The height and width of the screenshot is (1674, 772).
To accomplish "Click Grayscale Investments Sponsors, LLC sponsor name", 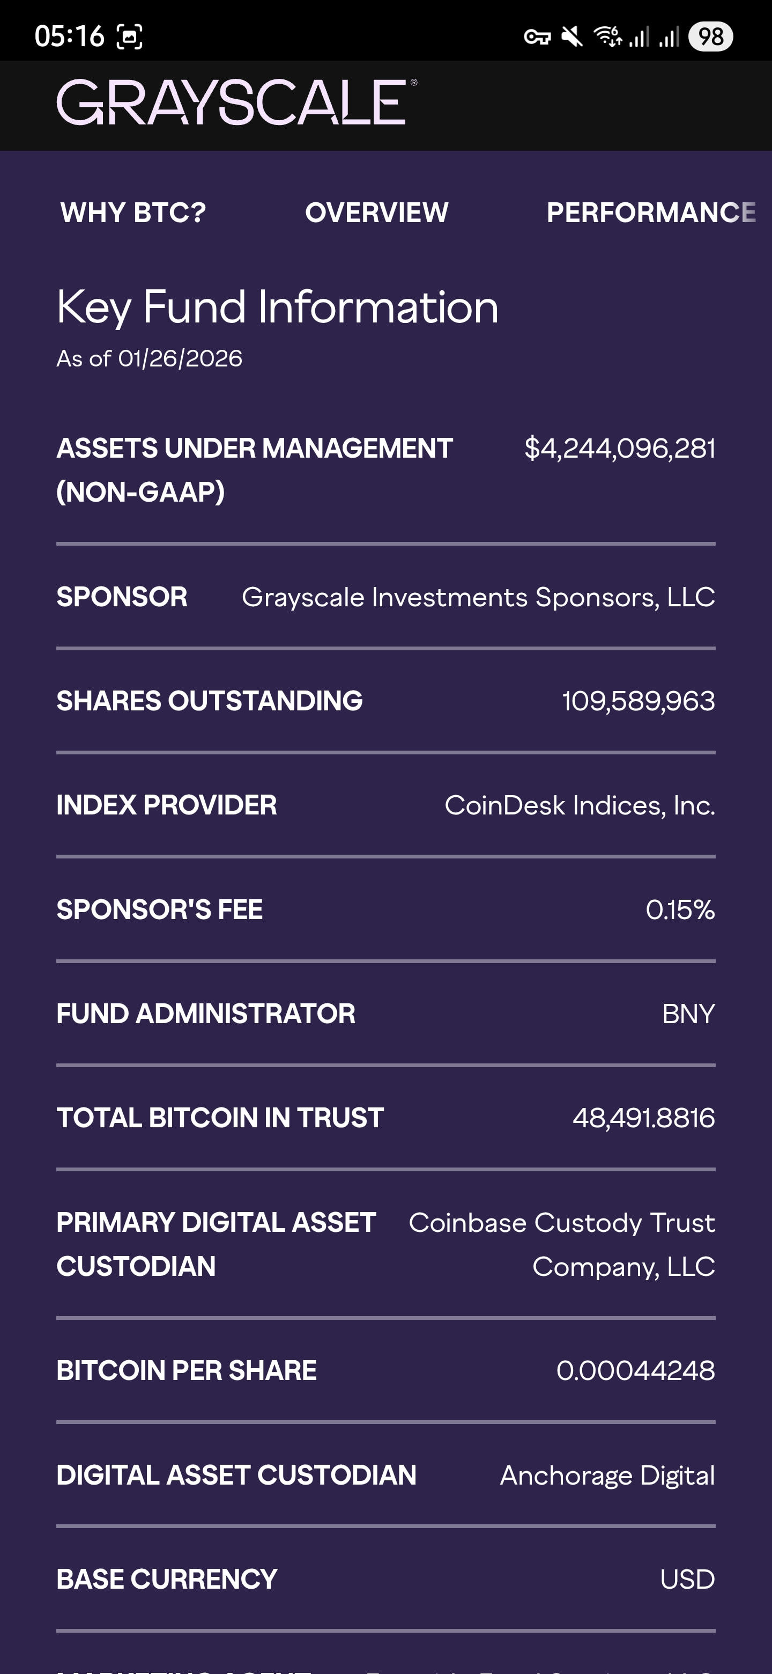I will pos(478,597).
